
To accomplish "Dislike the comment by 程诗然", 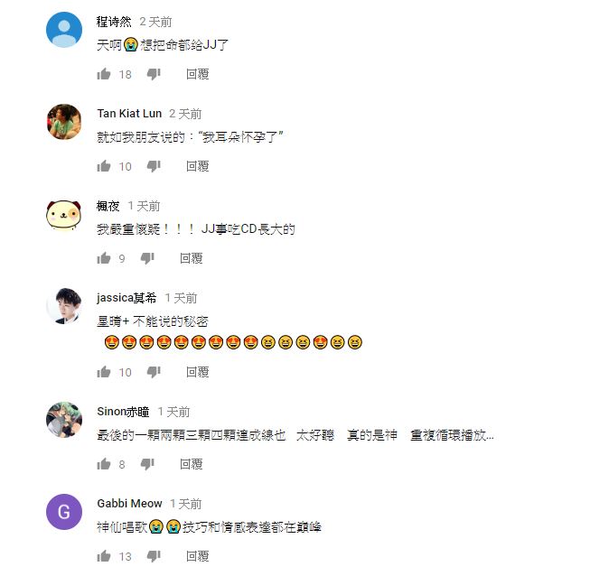I will 154,74.
